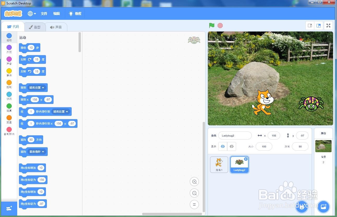Select the 运动 block category
This screenshot has width=337, height=217.
pos(9,37)
